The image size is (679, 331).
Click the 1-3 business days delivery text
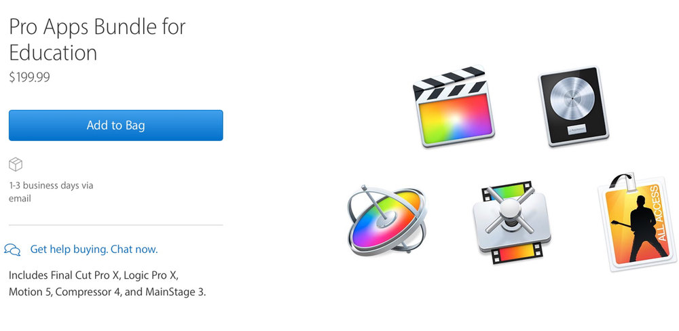pos(51,192)
